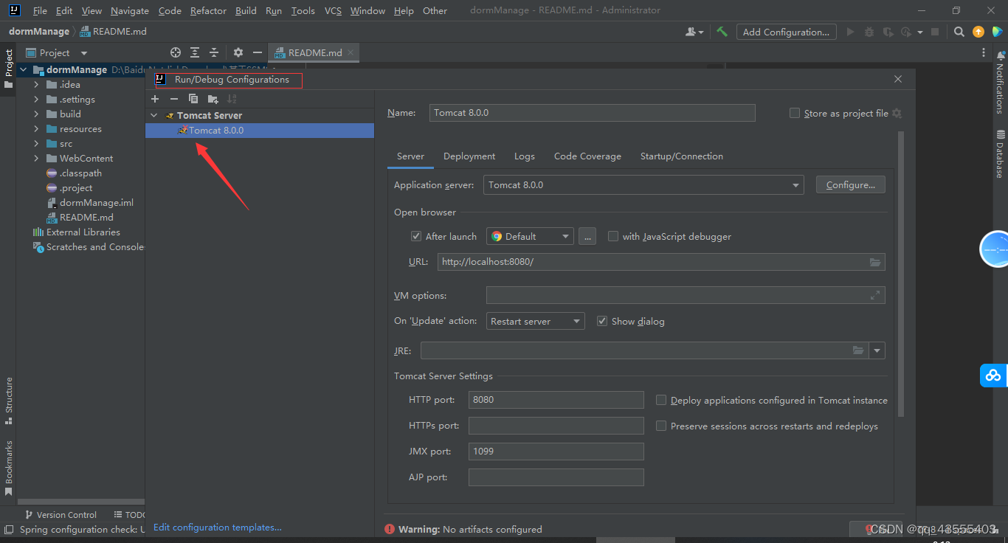Viewport: 1008px width, 543px height.
Task: Click the Select Opened File target icon
Action: (x=176, y=52)
